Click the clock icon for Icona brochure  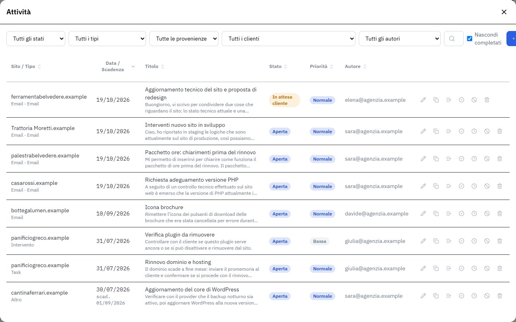click(474, 213)
